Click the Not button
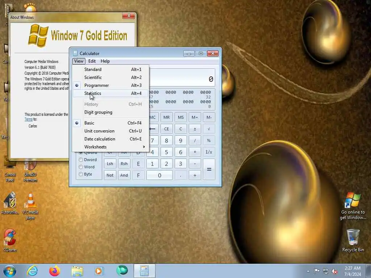 tap(110, 175)
